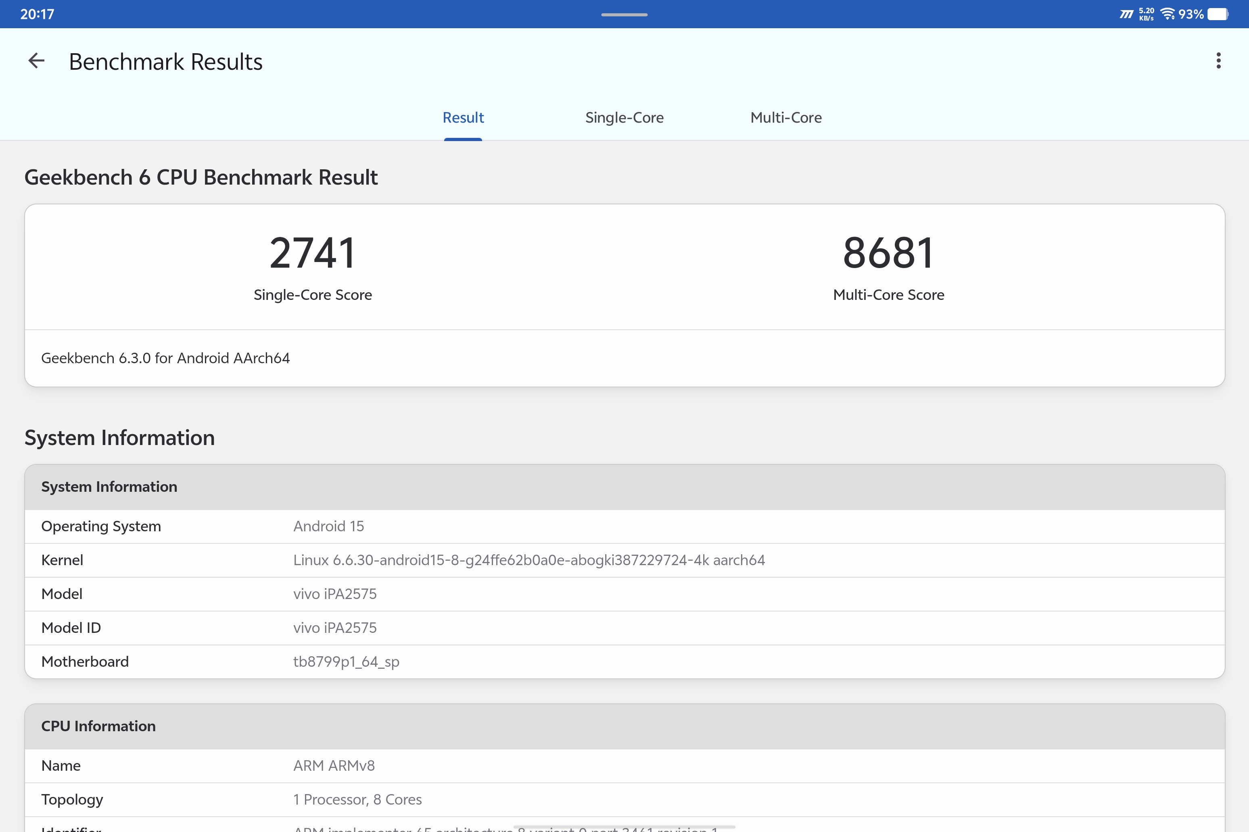The height and width of the screenshot is (832, 1249).
Task: Tap the multi-core score 8681
Action: [x=888, y=253]
